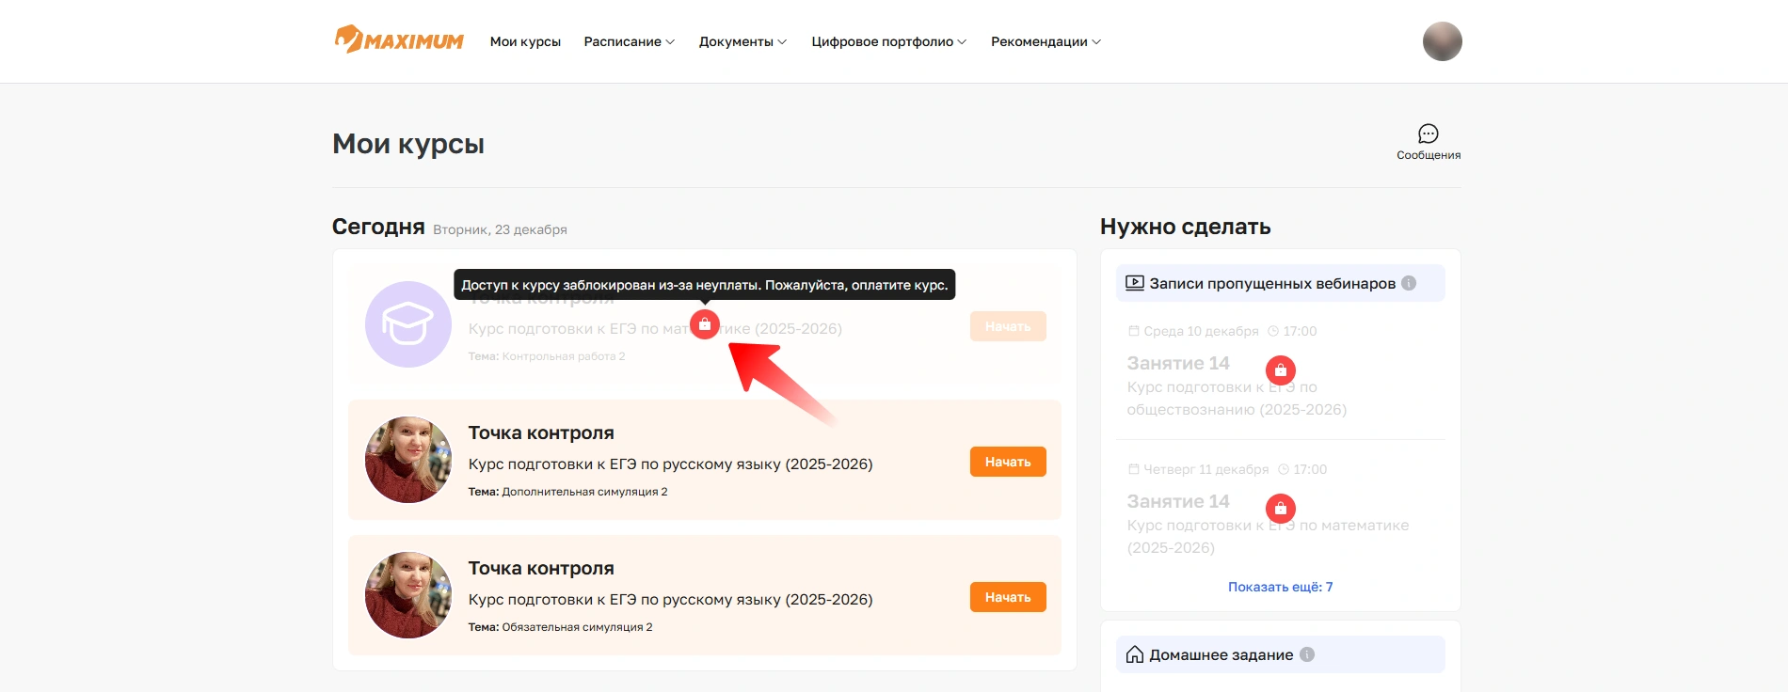Go to Мои курсы in navigation
Image resolution: width=1788 pixels, height=692 pixels.
click(525, 41)
